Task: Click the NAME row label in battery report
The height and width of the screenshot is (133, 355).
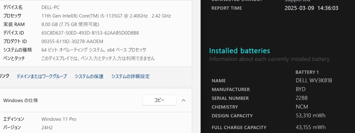Action: (x=219, y=81)
